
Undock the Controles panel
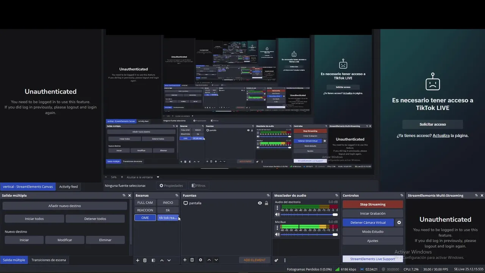(402, 196)
